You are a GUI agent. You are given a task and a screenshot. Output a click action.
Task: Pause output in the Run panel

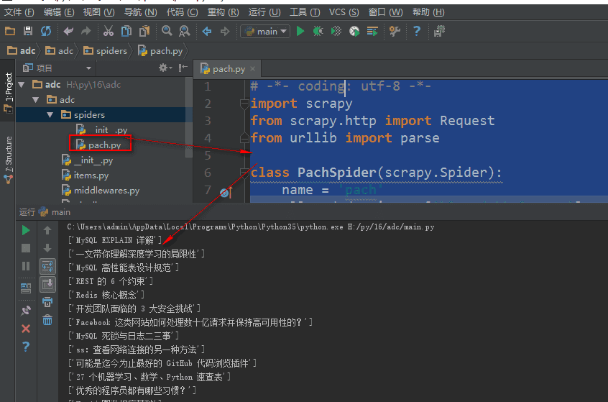click(x=26, y=266)
